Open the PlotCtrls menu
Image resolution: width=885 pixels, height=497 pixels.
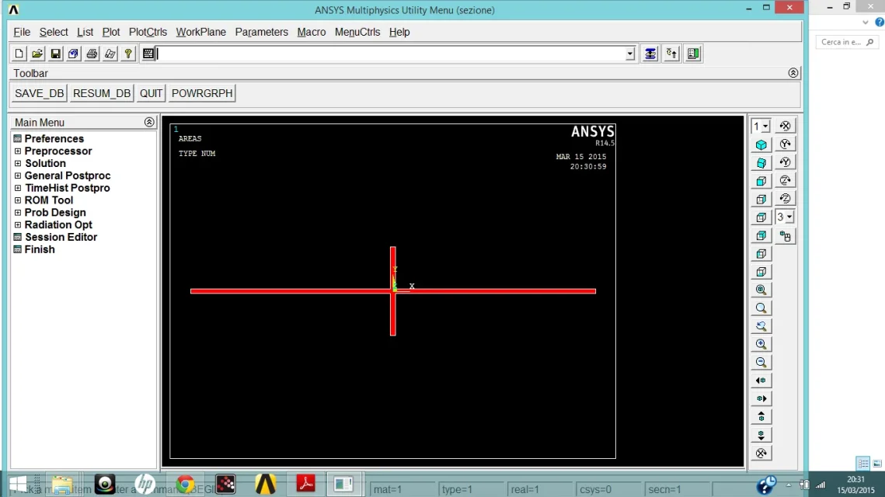coord(148,32)
